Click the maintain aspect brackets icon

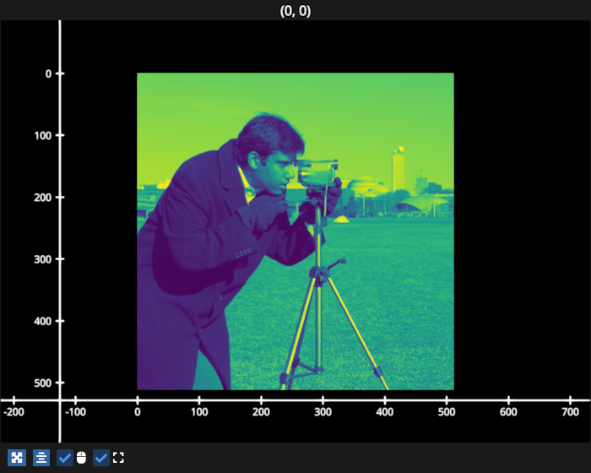pyautogui.click(x=118, y=458)
